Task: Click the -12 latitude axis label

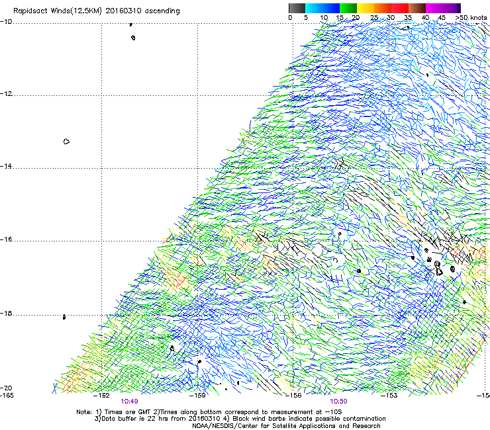Action: [6, 94]
